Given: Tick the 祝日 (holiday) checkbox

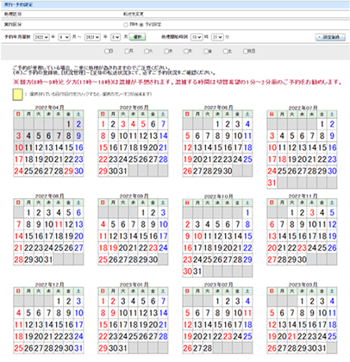Looking at the screenshot, I should (246, 51).
